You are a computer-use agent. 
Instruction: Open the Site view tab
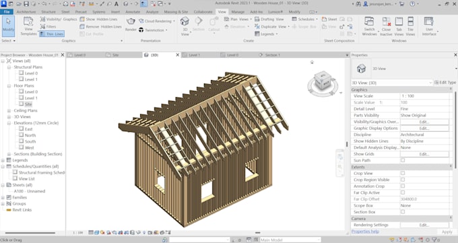[x=115, y=55]
